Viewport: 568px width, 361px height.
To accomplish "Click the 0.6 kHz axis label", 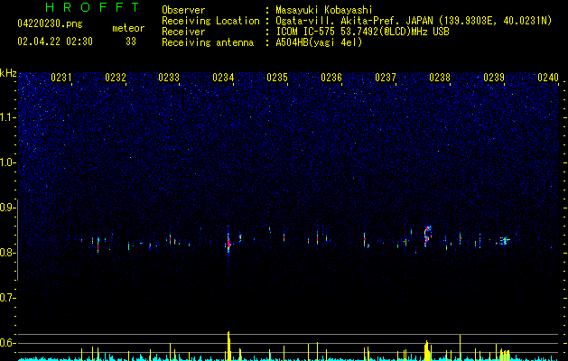I will pyautogui.click(x=8, y=343).
